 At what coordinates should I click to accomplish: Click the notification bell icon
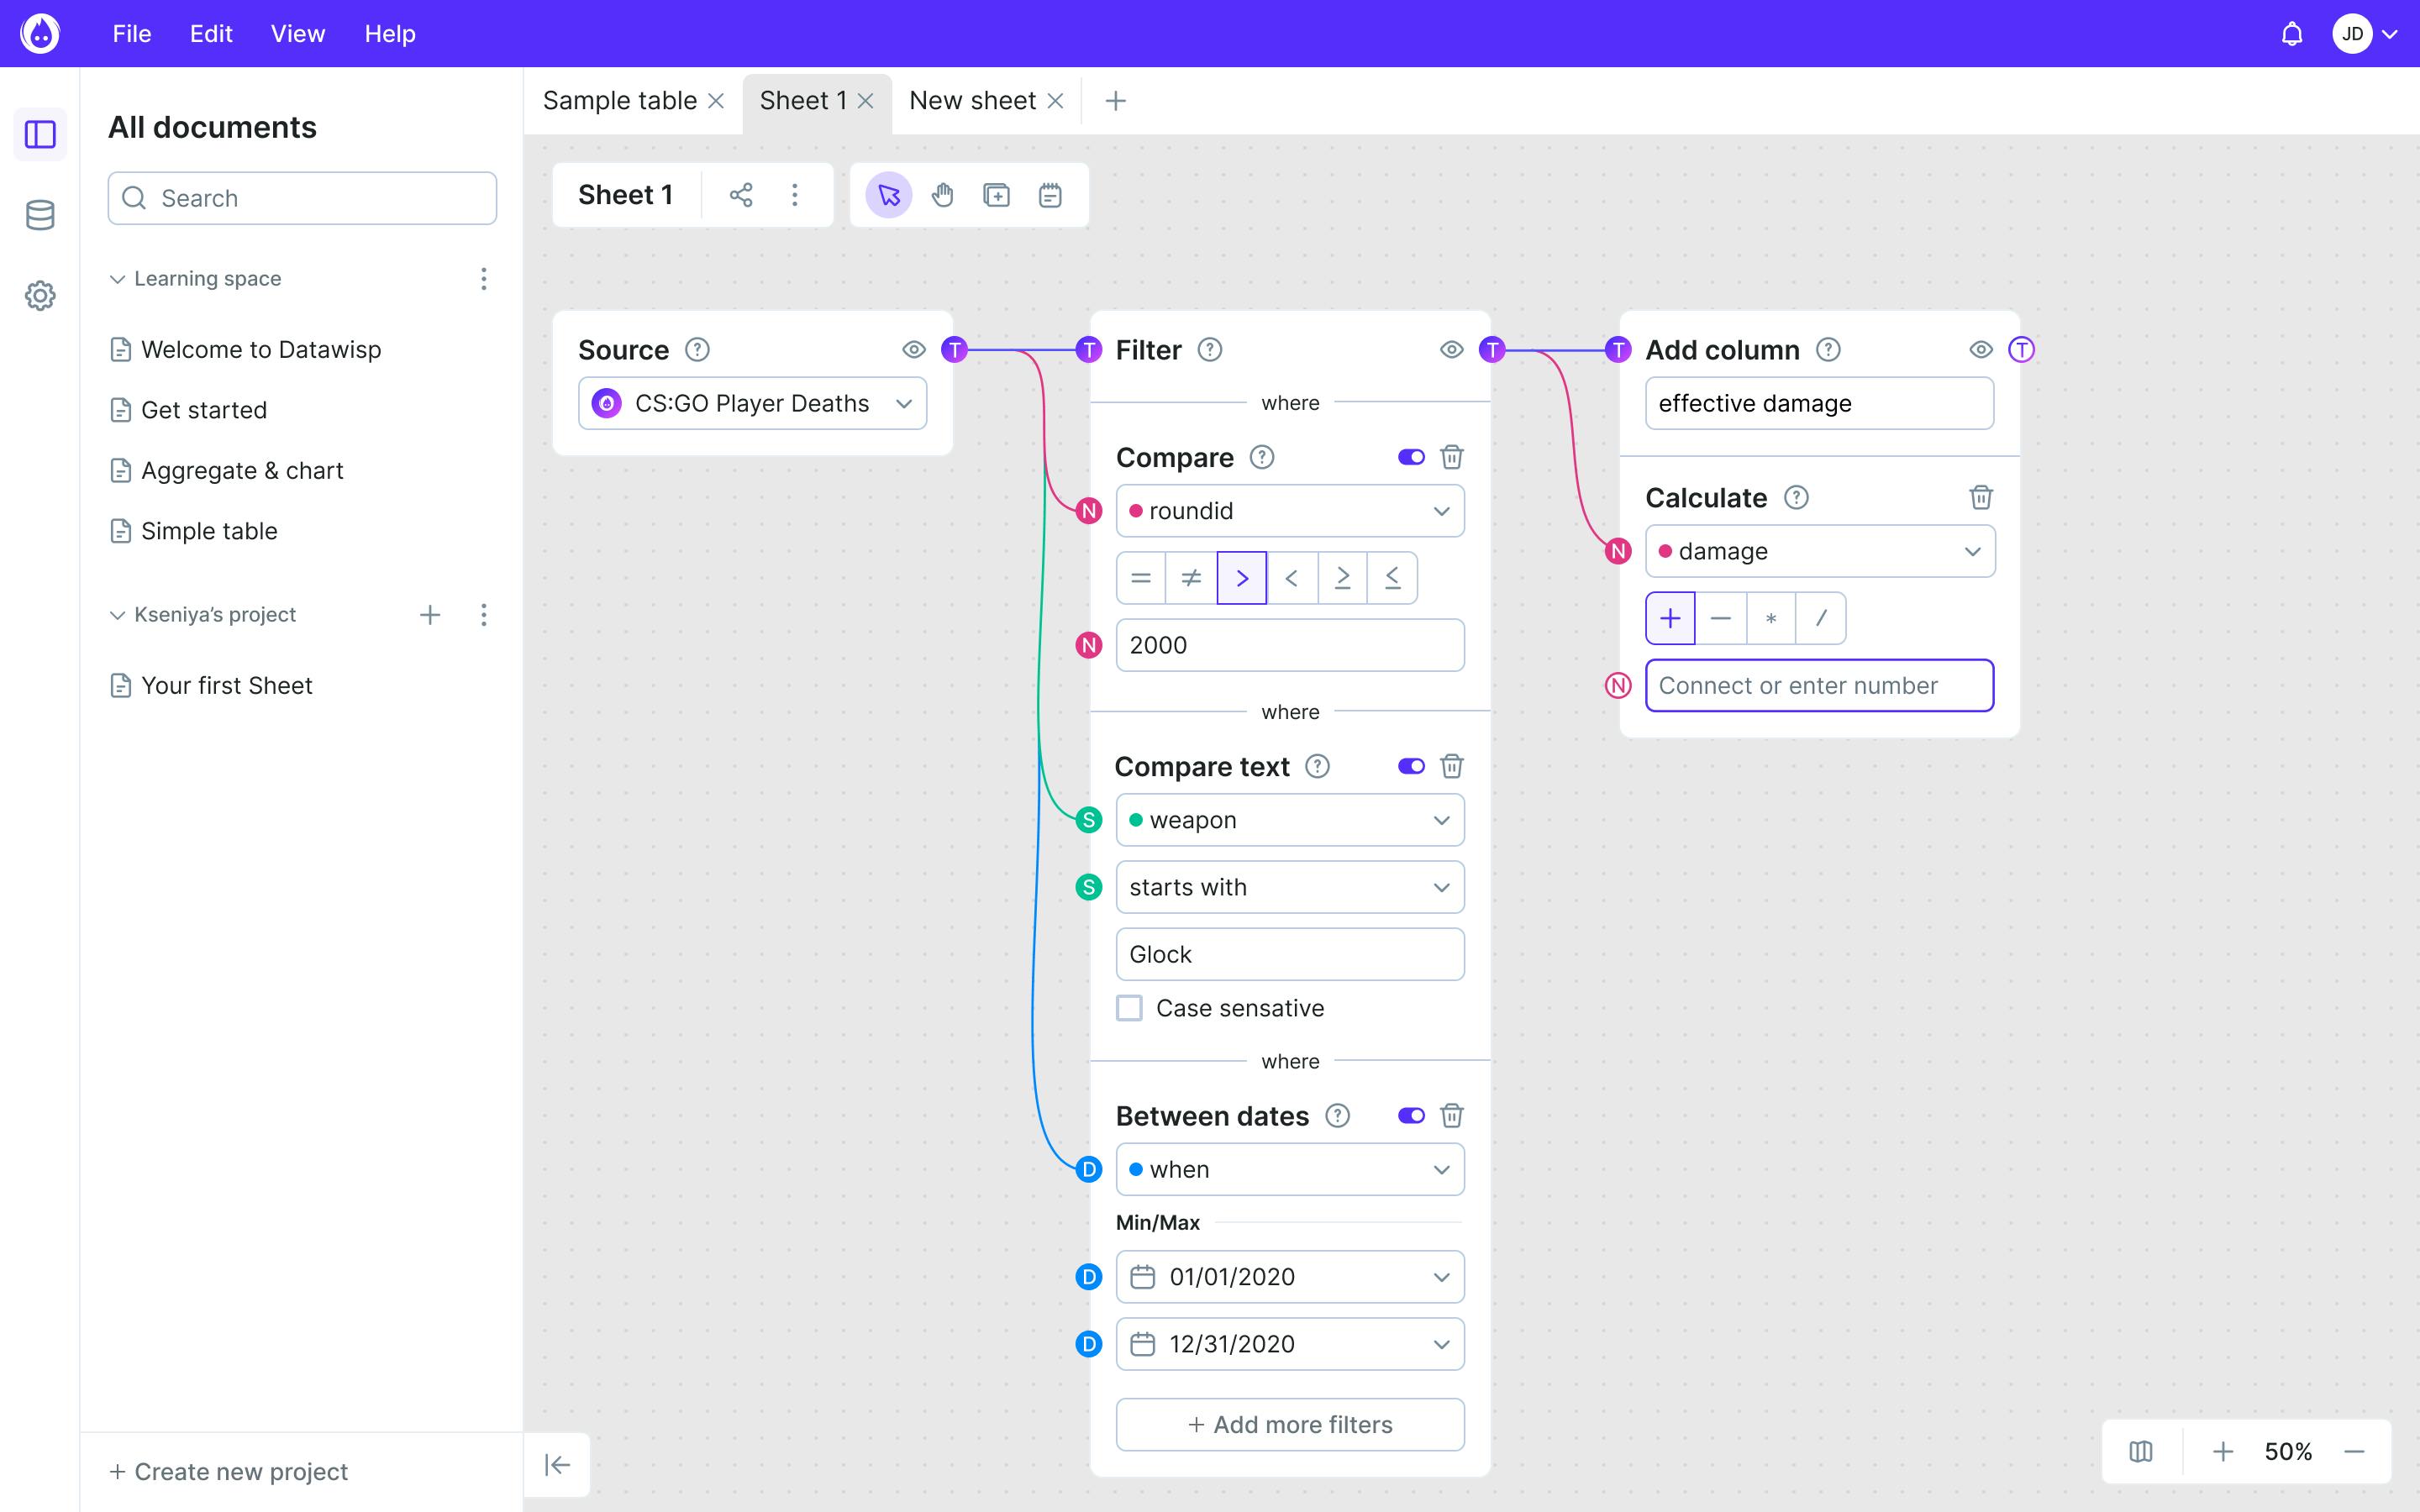(x=2291, y=34)
